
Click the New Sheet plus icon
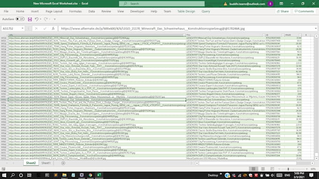63,163
